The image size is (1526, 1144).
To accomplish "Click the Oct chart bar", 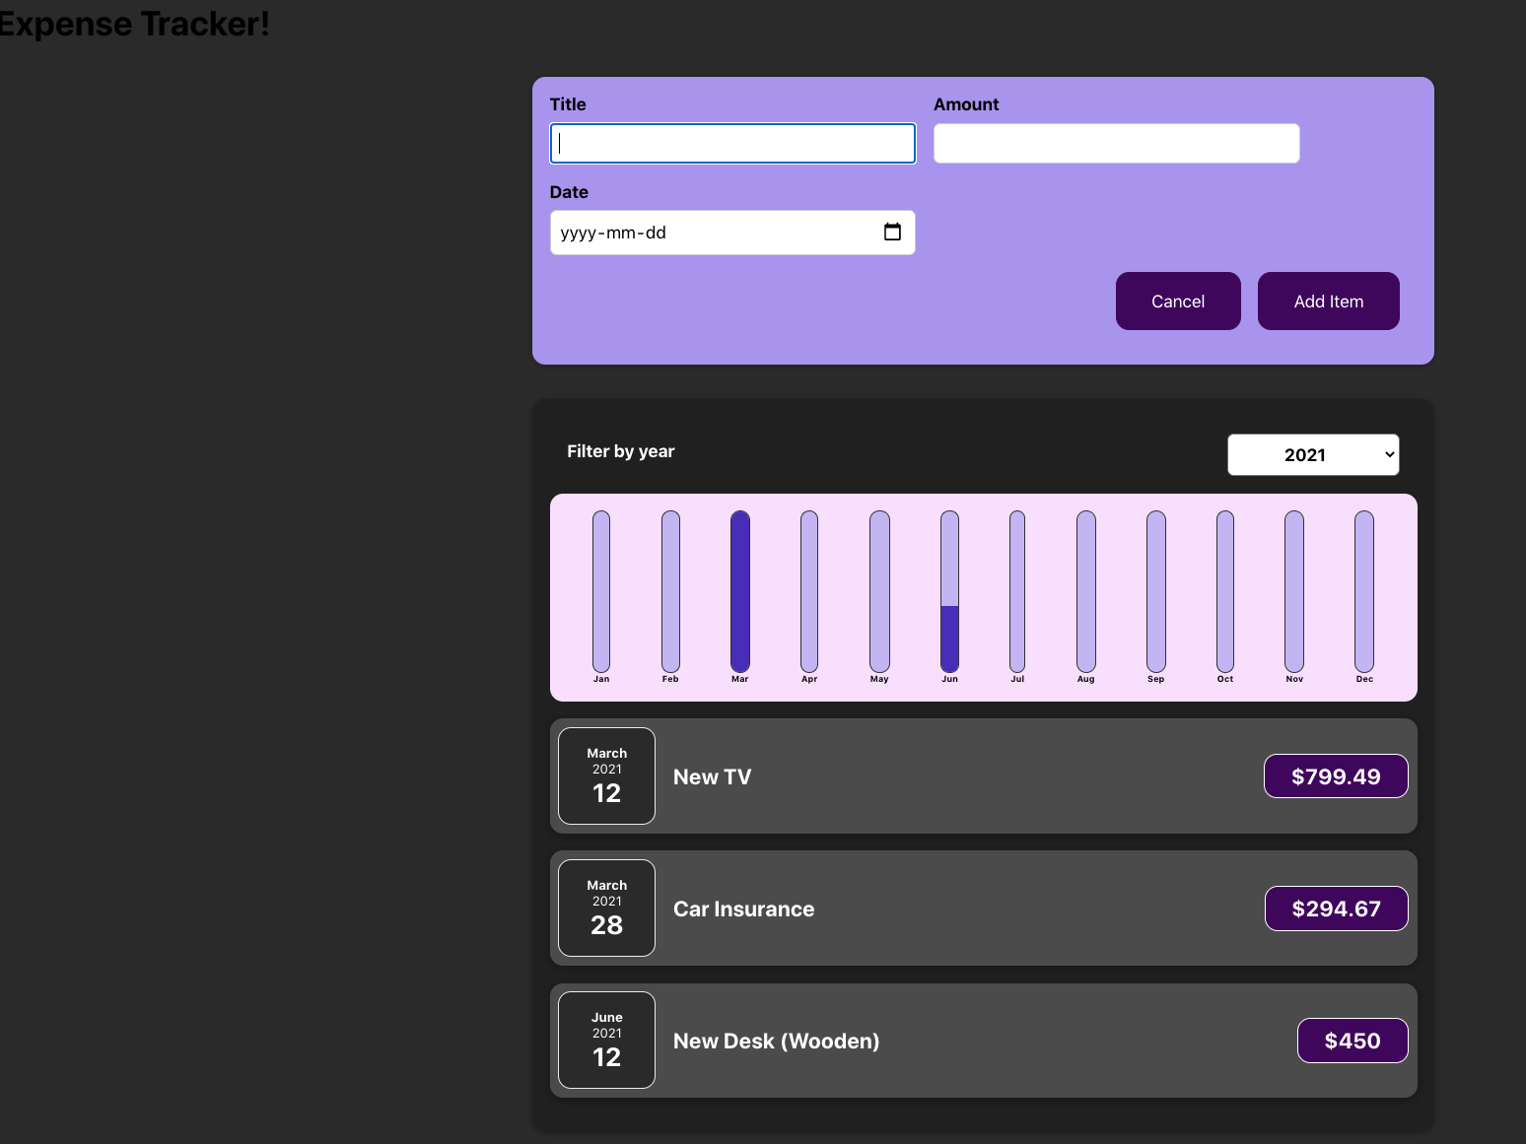I will click(x=1225, y=591).
